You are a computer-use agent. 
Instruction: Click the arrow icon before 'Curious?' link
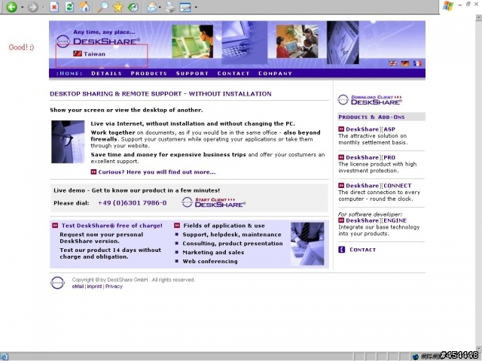click(x=93, y=172)
